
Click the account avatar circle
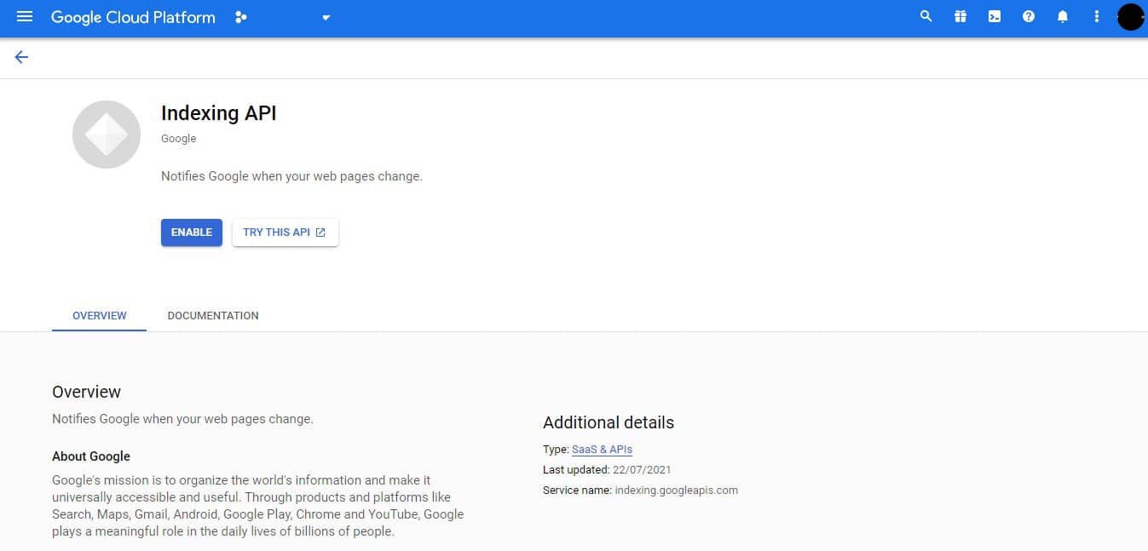(x=1130, y=16)
